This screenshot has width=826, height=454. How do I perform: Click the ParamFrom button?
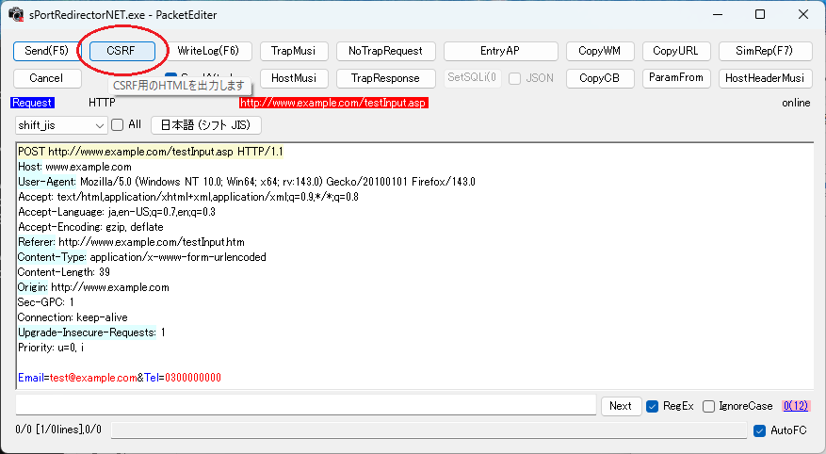pyautogui.click(x=676, y=78)
